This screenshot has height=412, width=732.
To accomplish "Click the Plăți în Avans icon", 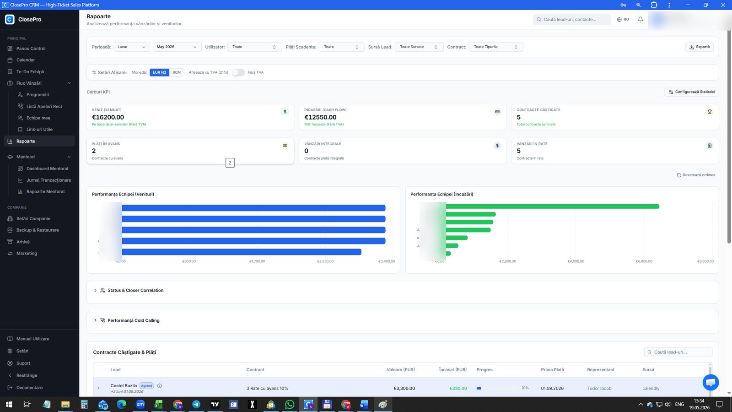I will pos(285,146).
